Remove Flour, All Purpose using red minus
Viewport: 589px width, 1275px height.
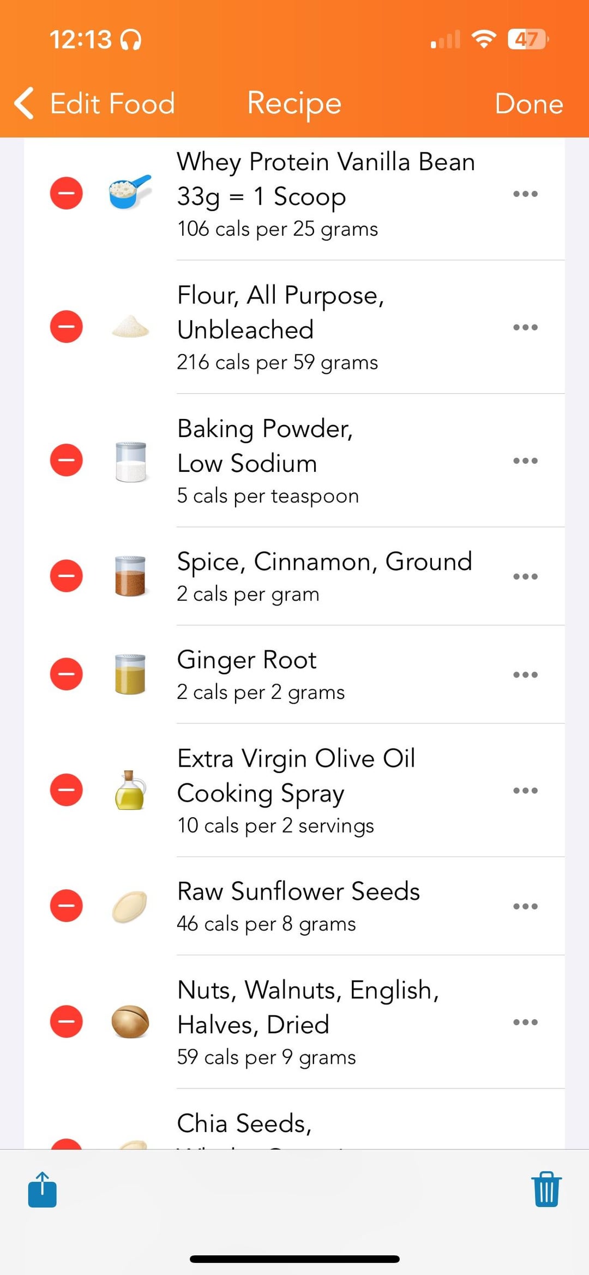coord(67,327)
